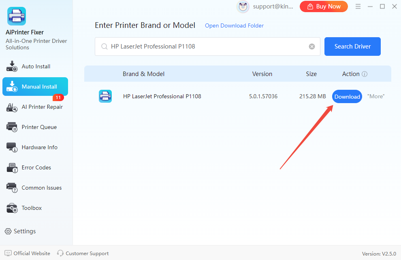Expand "More" options for HP LaserJet driver
This screenshot has height=260, width=401.
tap(375, 96)
